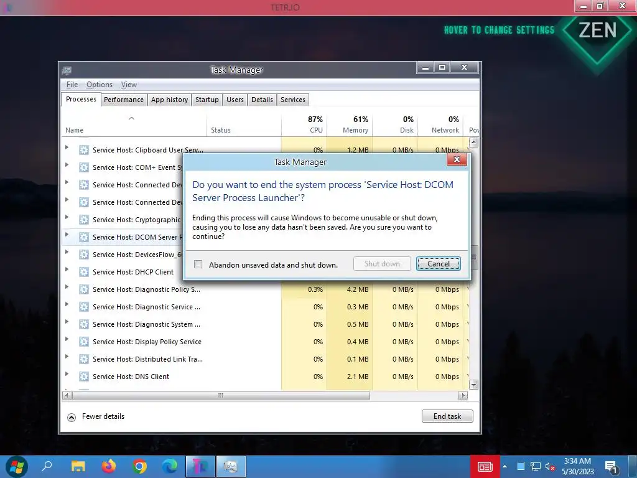Screen dimensions: 637x478
Task: Click the Cancel button in the dialog
Action: pos(439,264)
